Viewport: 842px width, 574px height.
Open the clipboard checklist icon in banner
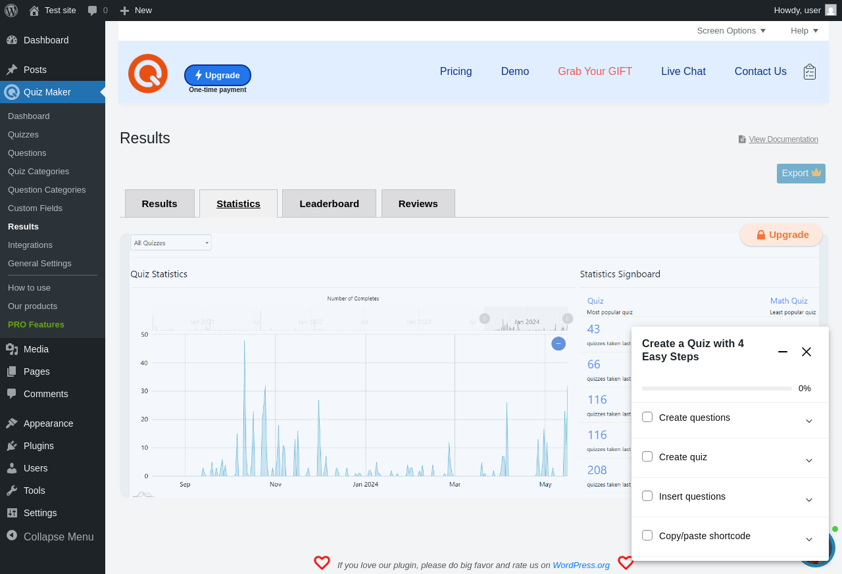(810, 72)
